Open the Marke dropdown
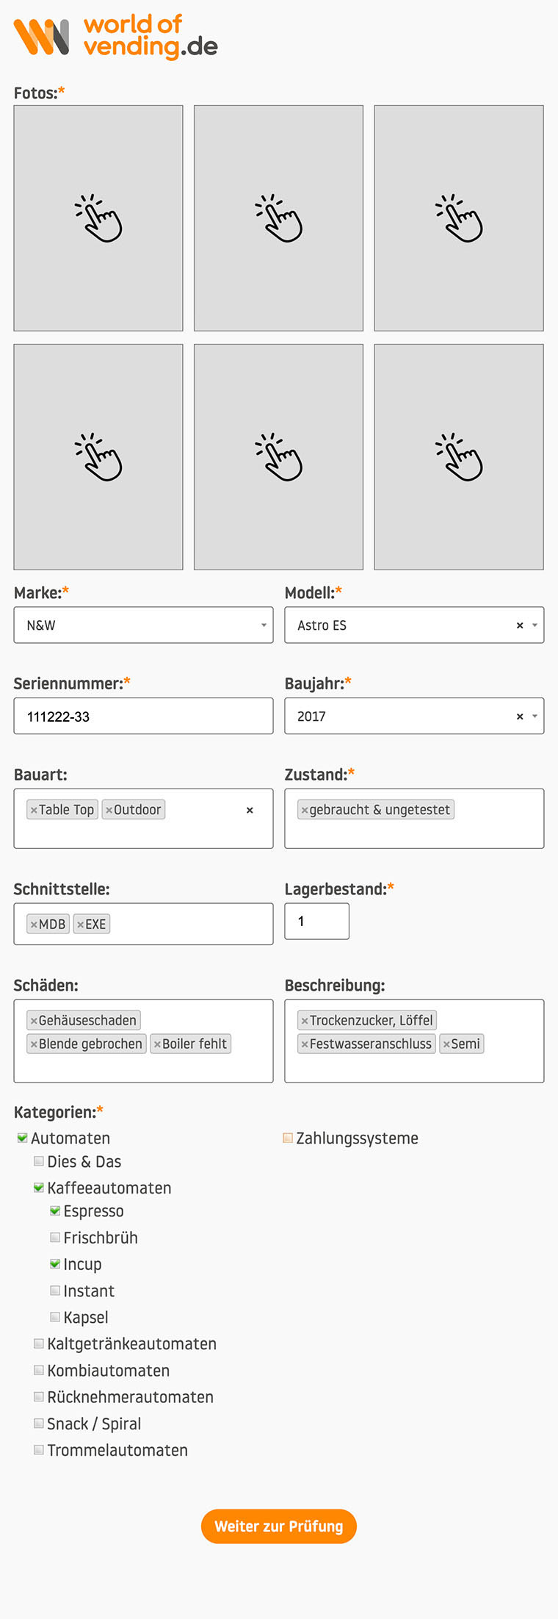Viewport: 558px width, 1619px height. 264,625
